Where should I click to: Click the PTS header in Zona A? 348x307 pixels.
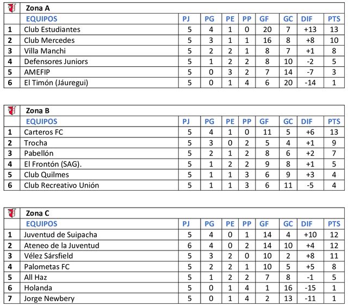[x=334, y=19]
